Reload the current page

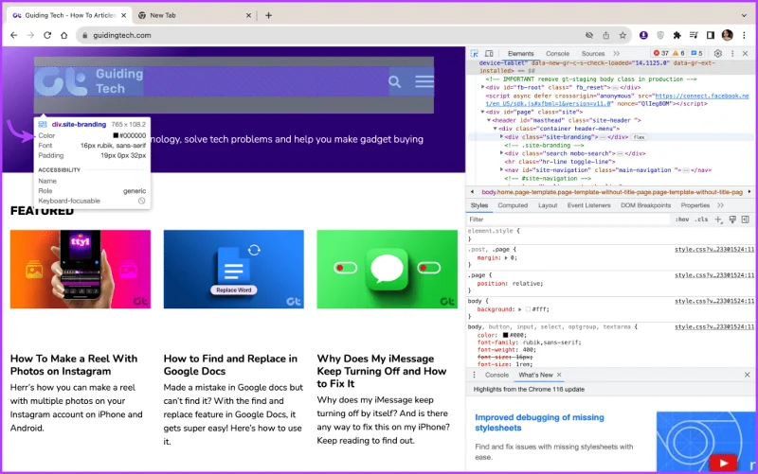(x=47, y=35)
